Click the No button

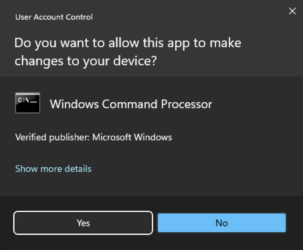(221, 223)
